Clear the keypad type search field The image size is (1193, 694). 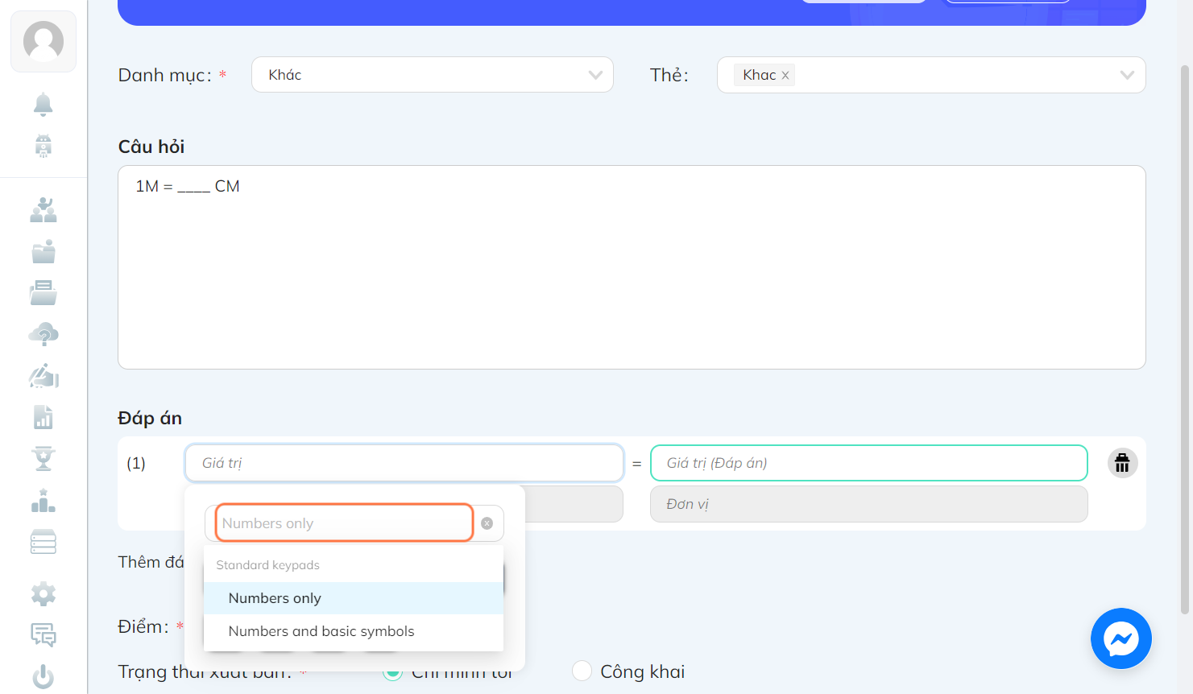pos(487,523)
